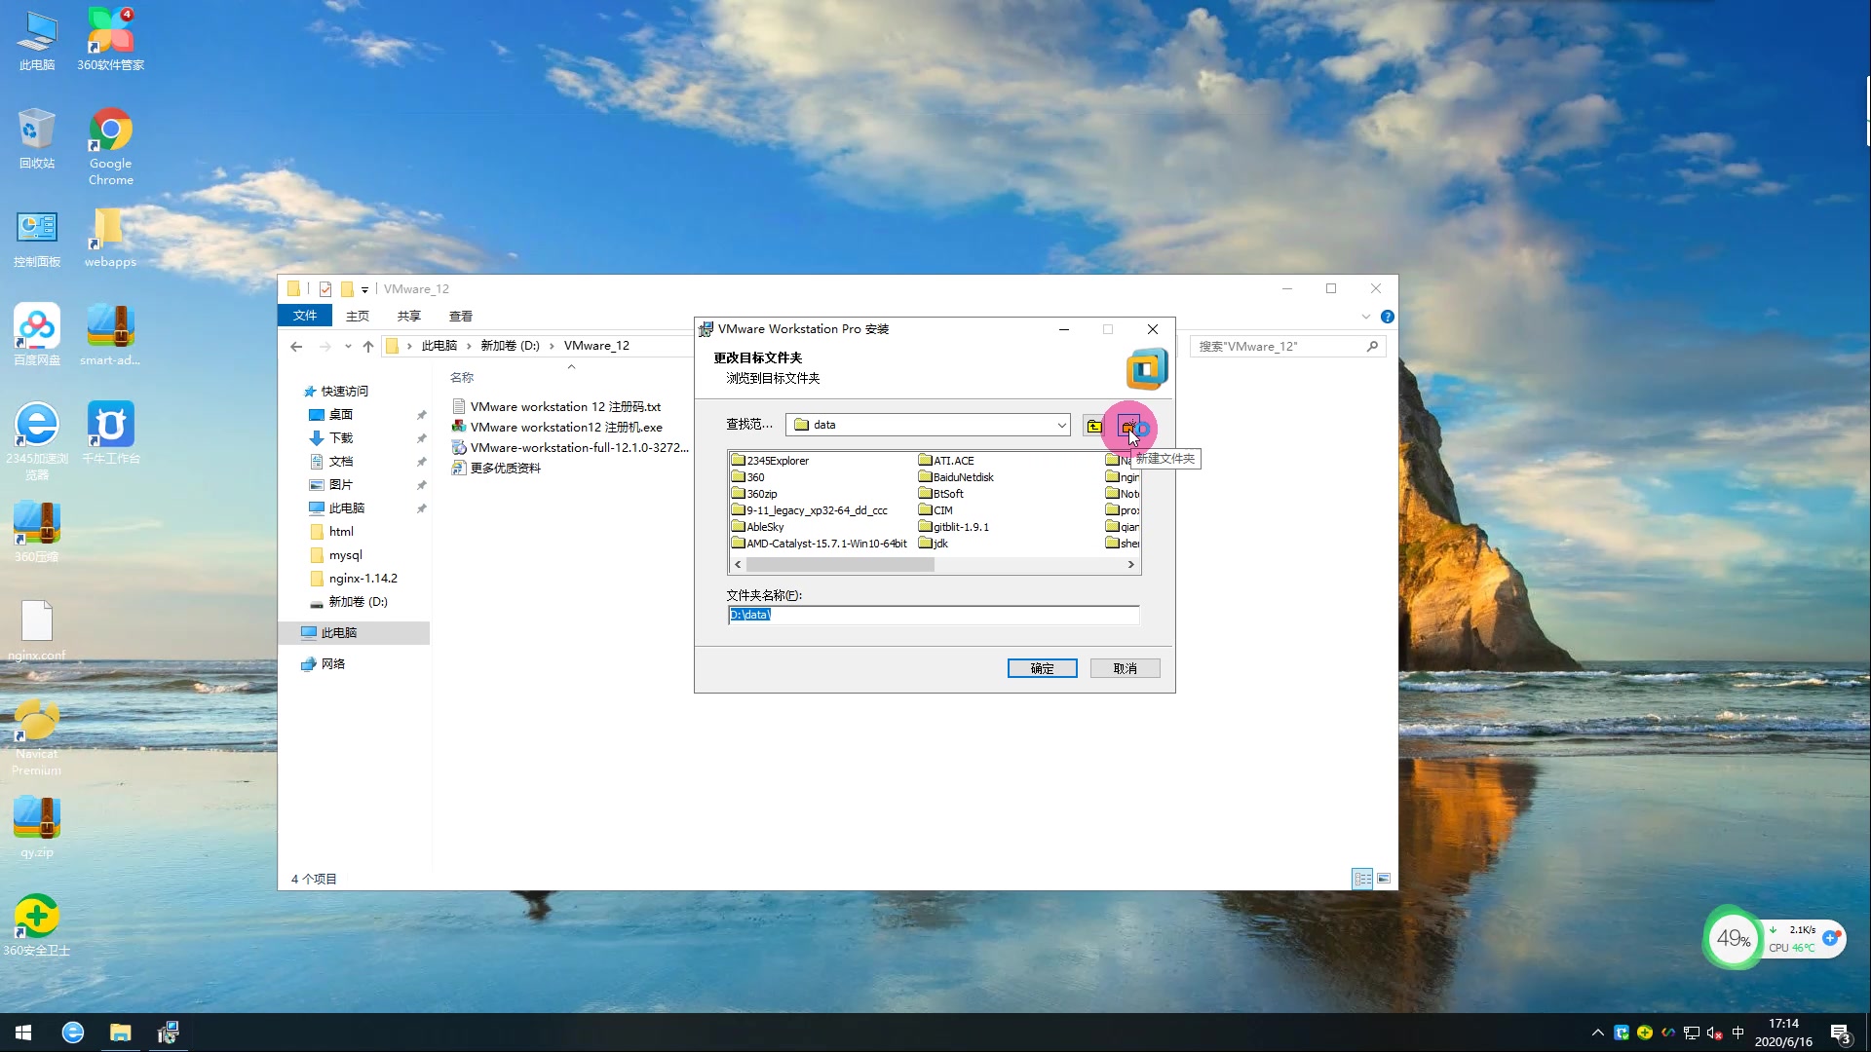Click the folder list scroll-left arrow
The width and height of the screenshot is (1871, 1052).
[738, 565]
